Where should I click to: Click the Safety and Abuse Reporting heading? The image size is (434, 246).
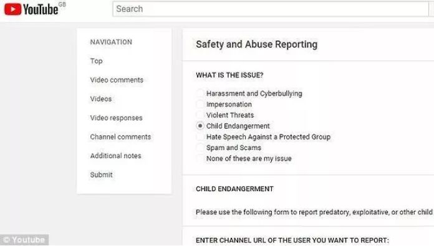click(x=256, y=44)
